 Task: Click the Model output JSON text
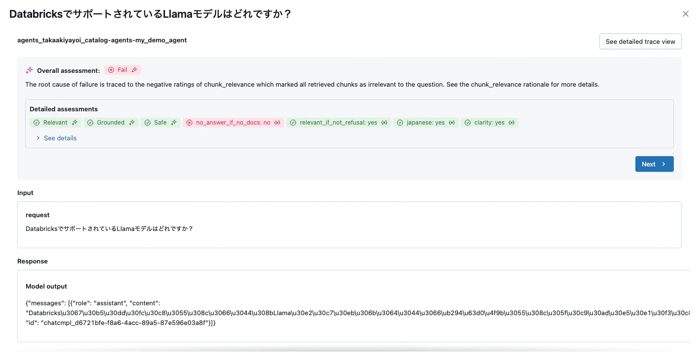[358, 313]
